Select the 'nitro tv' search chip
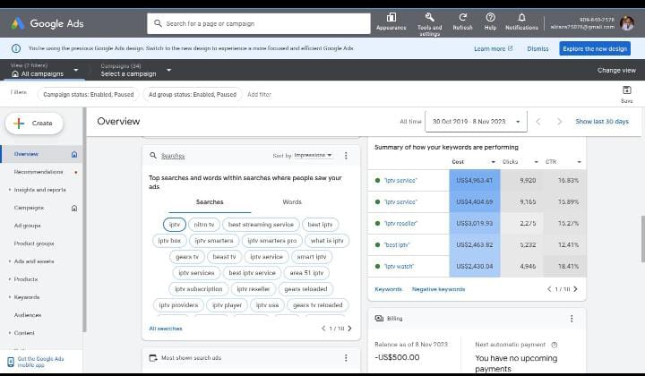This screenshot has height=376, width=645. [x=204, y=225]
